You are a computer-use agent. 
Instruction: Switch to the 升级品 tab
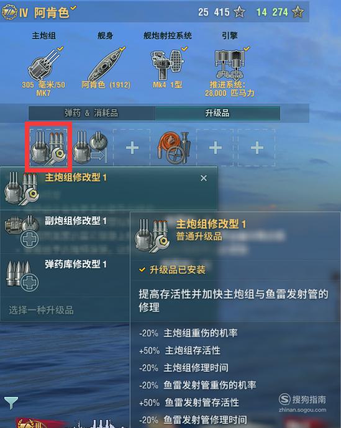(x=217, y=113)
